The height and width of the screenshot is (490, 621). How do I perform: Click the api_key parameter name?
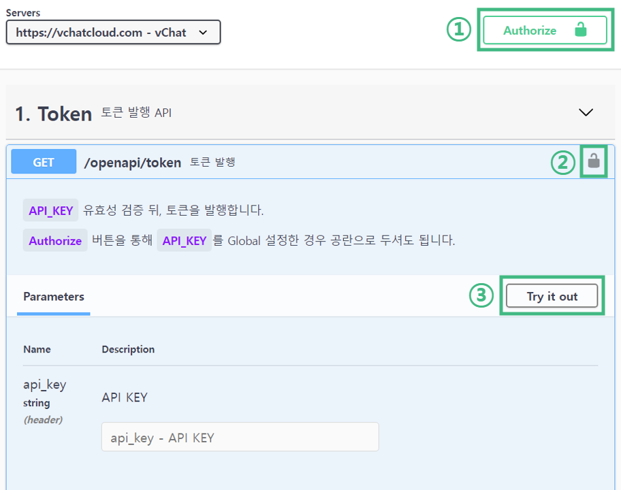coord(45,385)
